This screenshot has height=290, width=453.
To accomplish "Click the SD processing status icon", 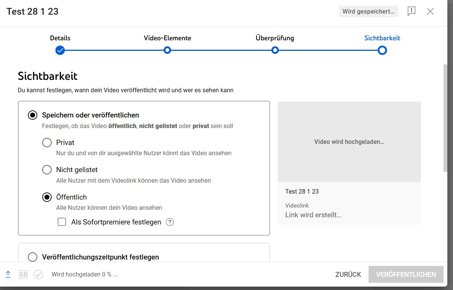I will point(23,275).
